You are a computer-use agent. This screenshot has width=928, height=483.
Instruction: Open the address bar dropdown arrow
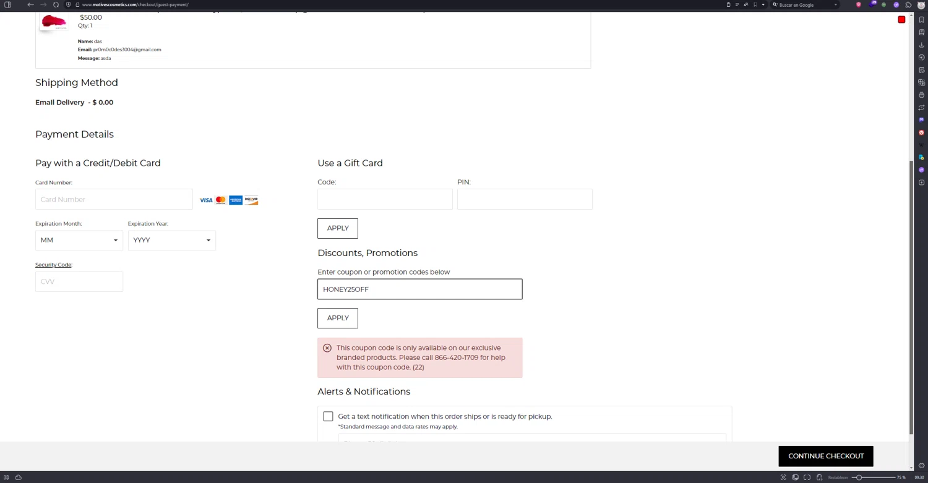tap(763, 4)
